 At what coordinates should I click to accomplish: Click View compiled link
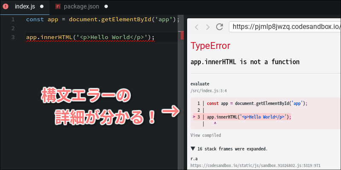click(x=205, y=135)
